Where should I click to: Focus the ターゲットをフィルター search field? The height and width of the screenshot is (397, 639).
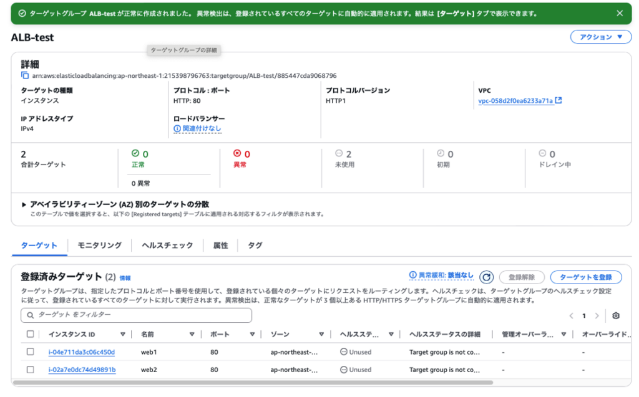pos(136,315)
